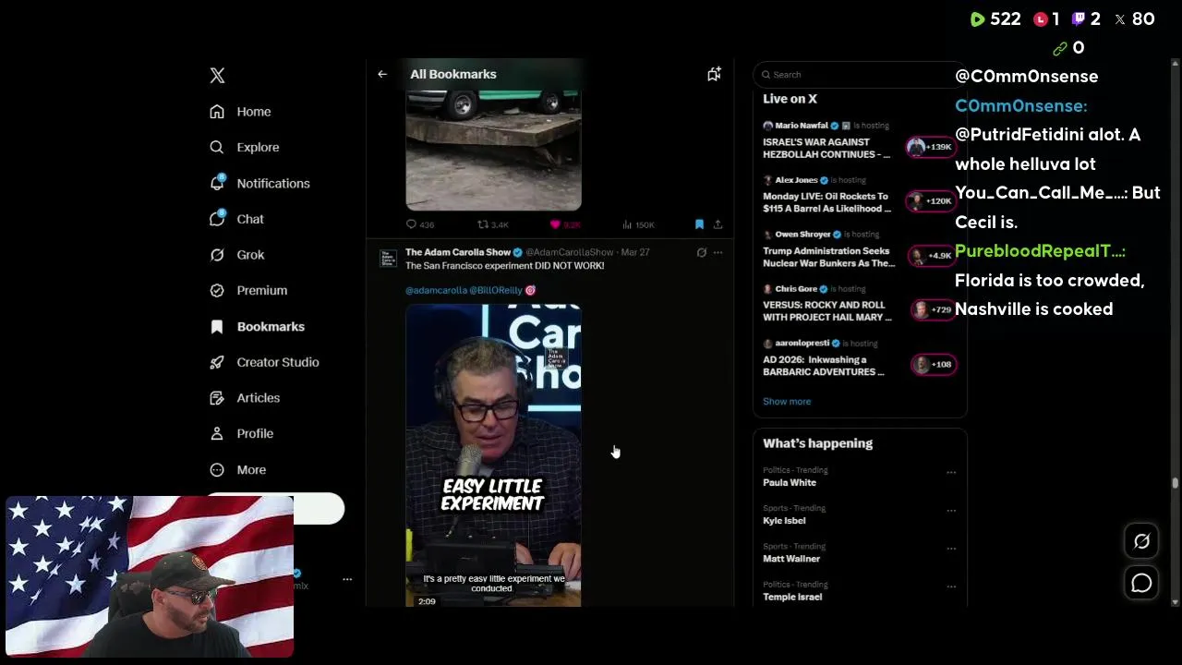Join aaronlopresti's AD 2026 space
The height and width of the screenshot is (665, 1182).
coord(823,366)
